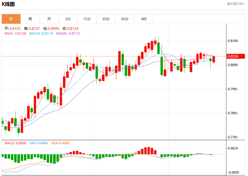Click the K线图 chart title
The width and height of the screenshot is (248, 176).
pyautogui.click(x=8, y=4)
